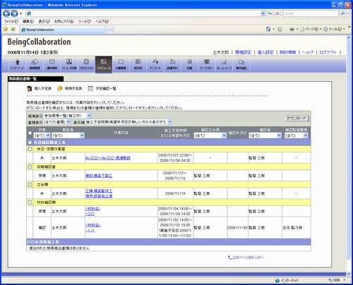Click the date cell 2008/11/19
353x285 pixels.
pos(175,193)
